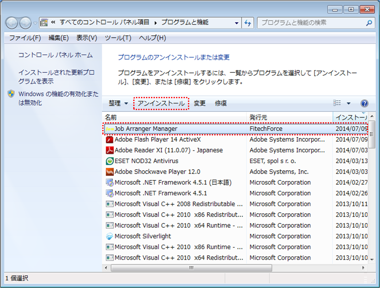Click the Microsoft Silverlight icon

(109, 236)
